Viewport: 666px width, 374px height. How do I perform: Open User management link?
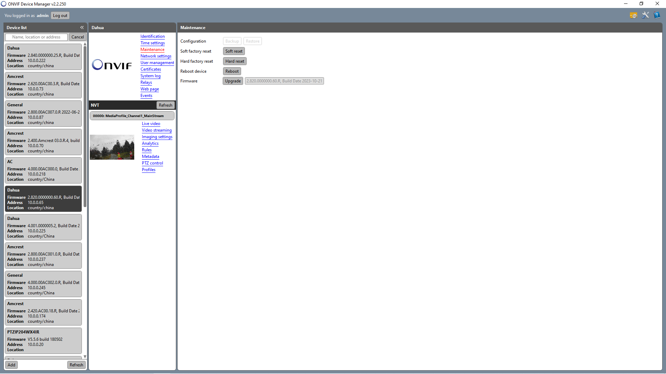point(157,63)
